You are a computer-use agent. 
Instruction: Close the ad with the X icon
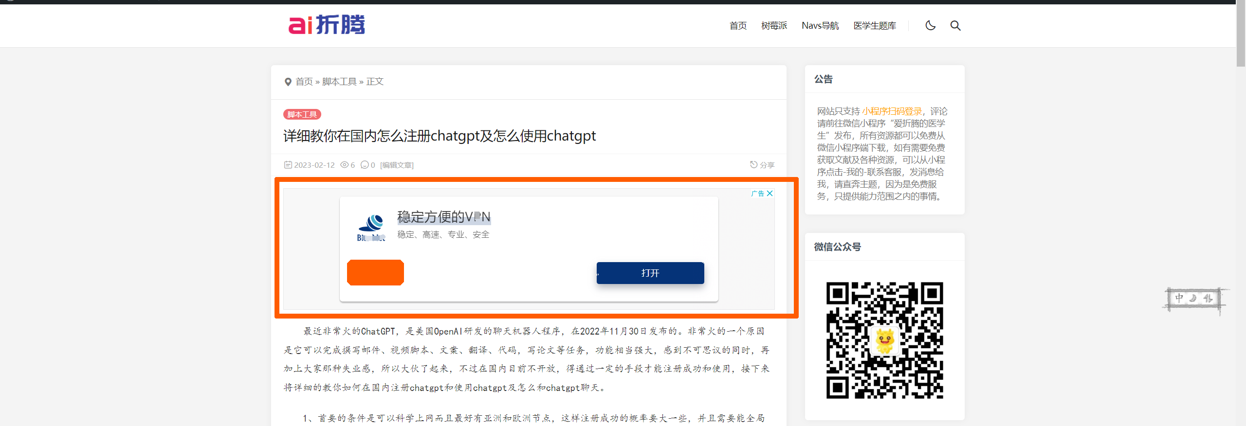click(x=770, y=193)
